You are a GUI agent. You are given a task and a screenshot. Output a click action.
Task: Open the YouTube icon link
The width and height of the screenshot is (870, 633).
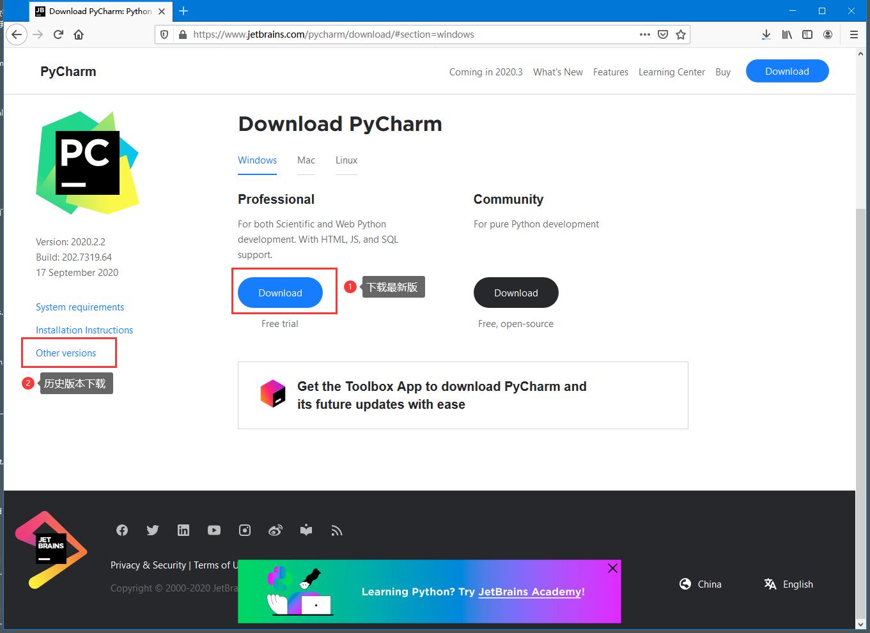[214, 530]
